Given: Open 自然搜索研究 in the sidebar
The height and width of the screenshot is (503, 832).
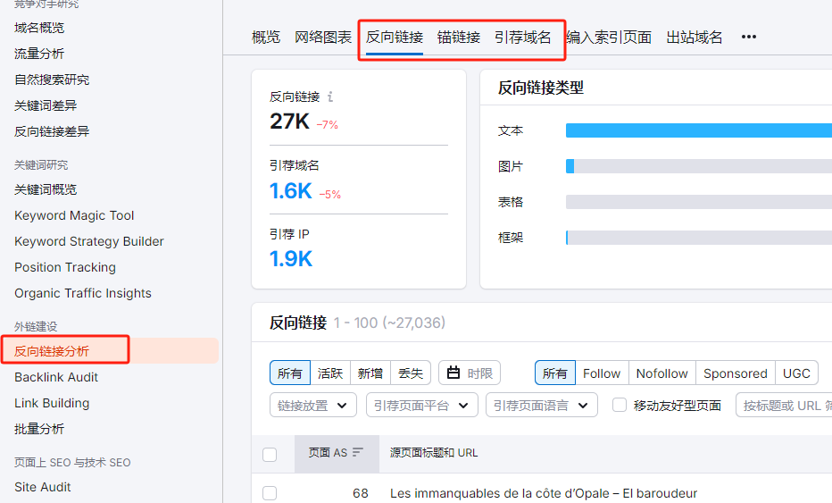Looking at the screenshot, I should pyautogui.click(x=52, y=80).
